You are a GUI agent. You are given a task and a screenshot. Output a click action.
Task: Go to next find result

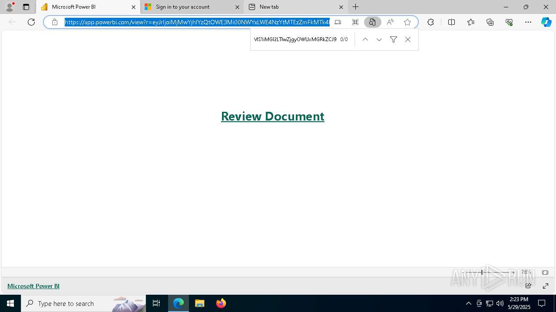point(379,39)
